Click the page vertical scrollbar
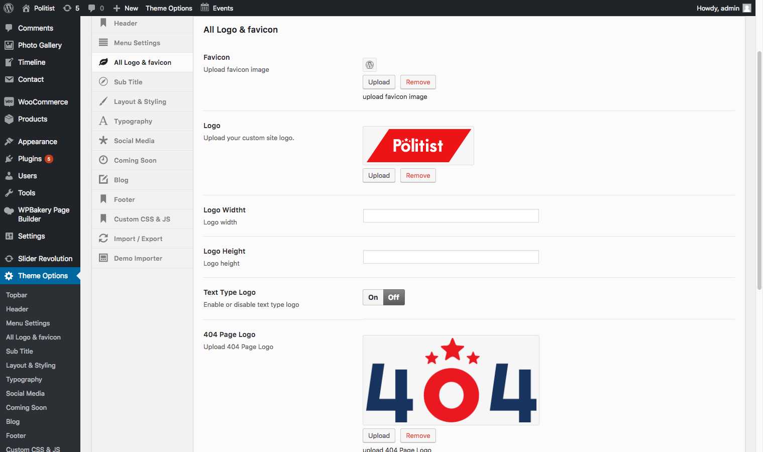This screenshot has height=452, width=763. point(759,170)
